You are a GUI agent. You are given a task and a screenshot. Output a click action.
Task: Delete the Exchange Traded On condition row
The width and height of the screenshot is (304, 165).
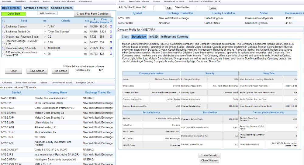click(111, 32)
